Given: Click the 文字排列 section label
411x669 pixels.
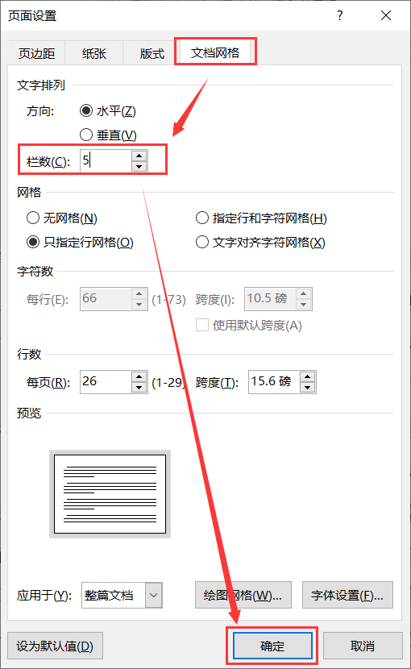Looking at the screenshot, I should coord(41,85).
